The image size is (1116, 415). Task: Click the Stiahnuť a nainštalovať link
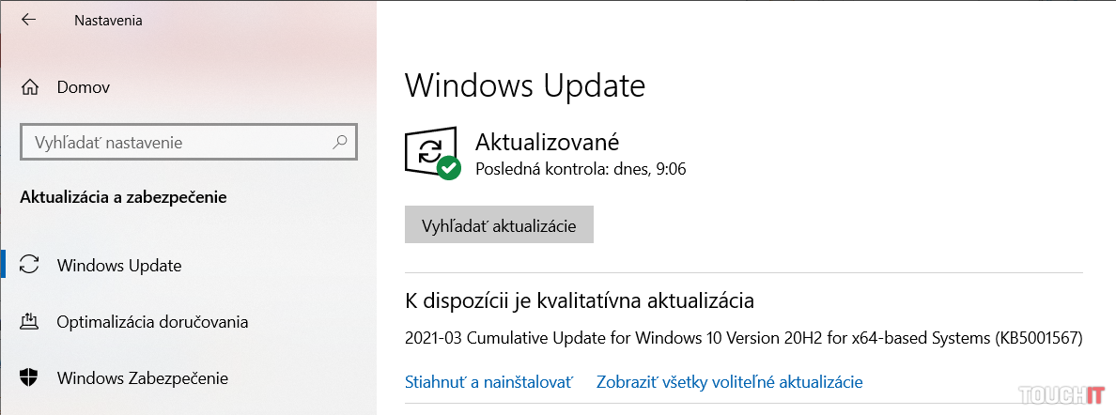(x=488, y=382)
